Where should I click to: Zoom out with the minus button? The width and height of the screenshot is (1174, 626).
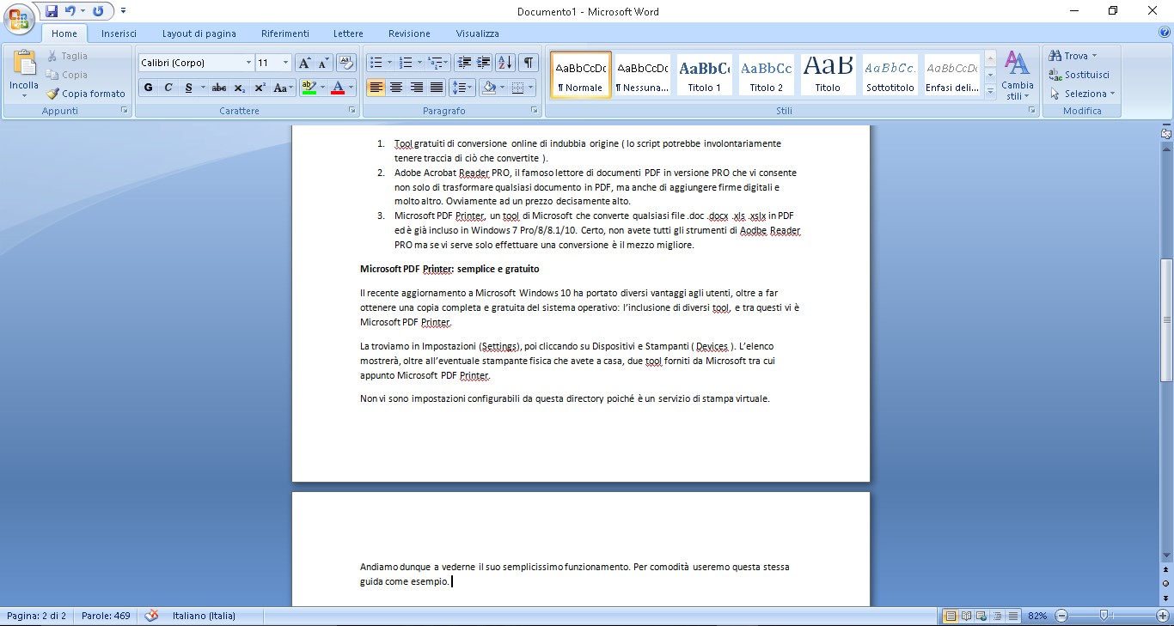(x=1061, y=616)
